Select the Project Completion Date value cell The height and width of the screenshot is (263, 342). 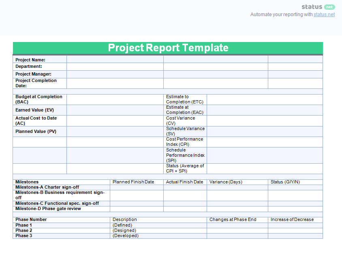point(115,83)
